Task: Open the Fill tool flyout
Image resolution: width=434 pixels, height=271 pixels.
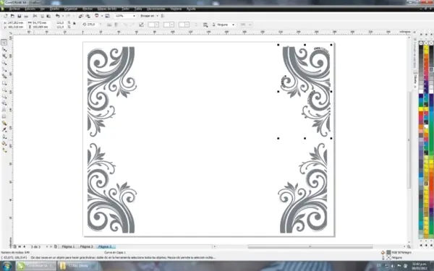Action: (x=4, y=143)
